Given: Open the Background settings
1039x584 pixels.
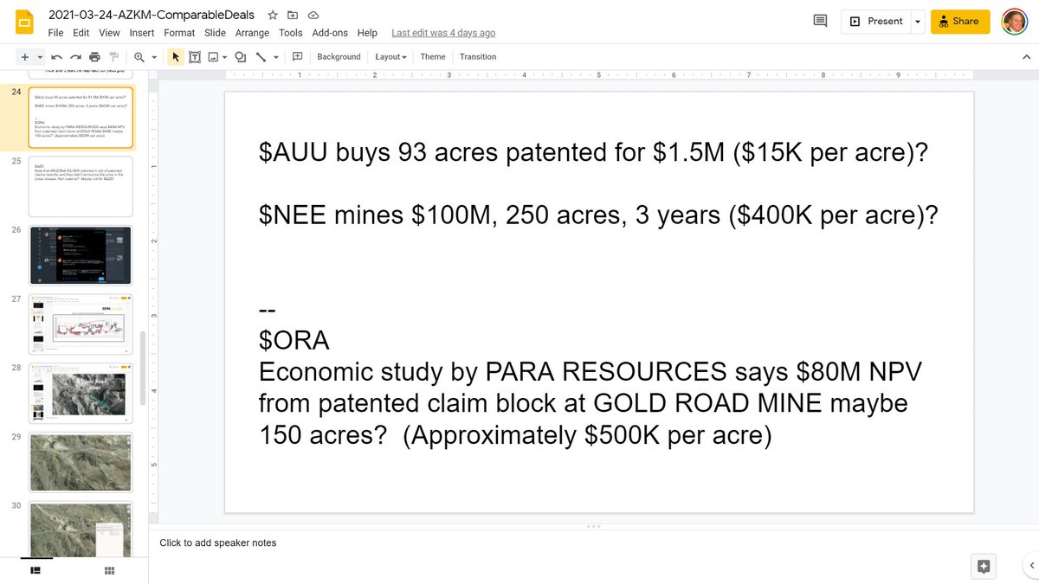Looking at the screenshot, I should (x=339, y=57).
